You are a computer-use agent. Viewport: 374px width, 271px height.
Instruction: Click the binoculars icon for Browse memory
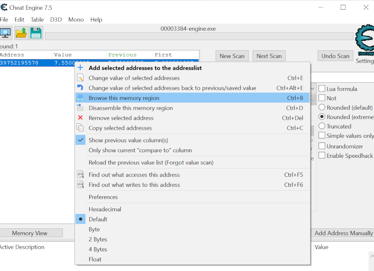tap(80, 98)
